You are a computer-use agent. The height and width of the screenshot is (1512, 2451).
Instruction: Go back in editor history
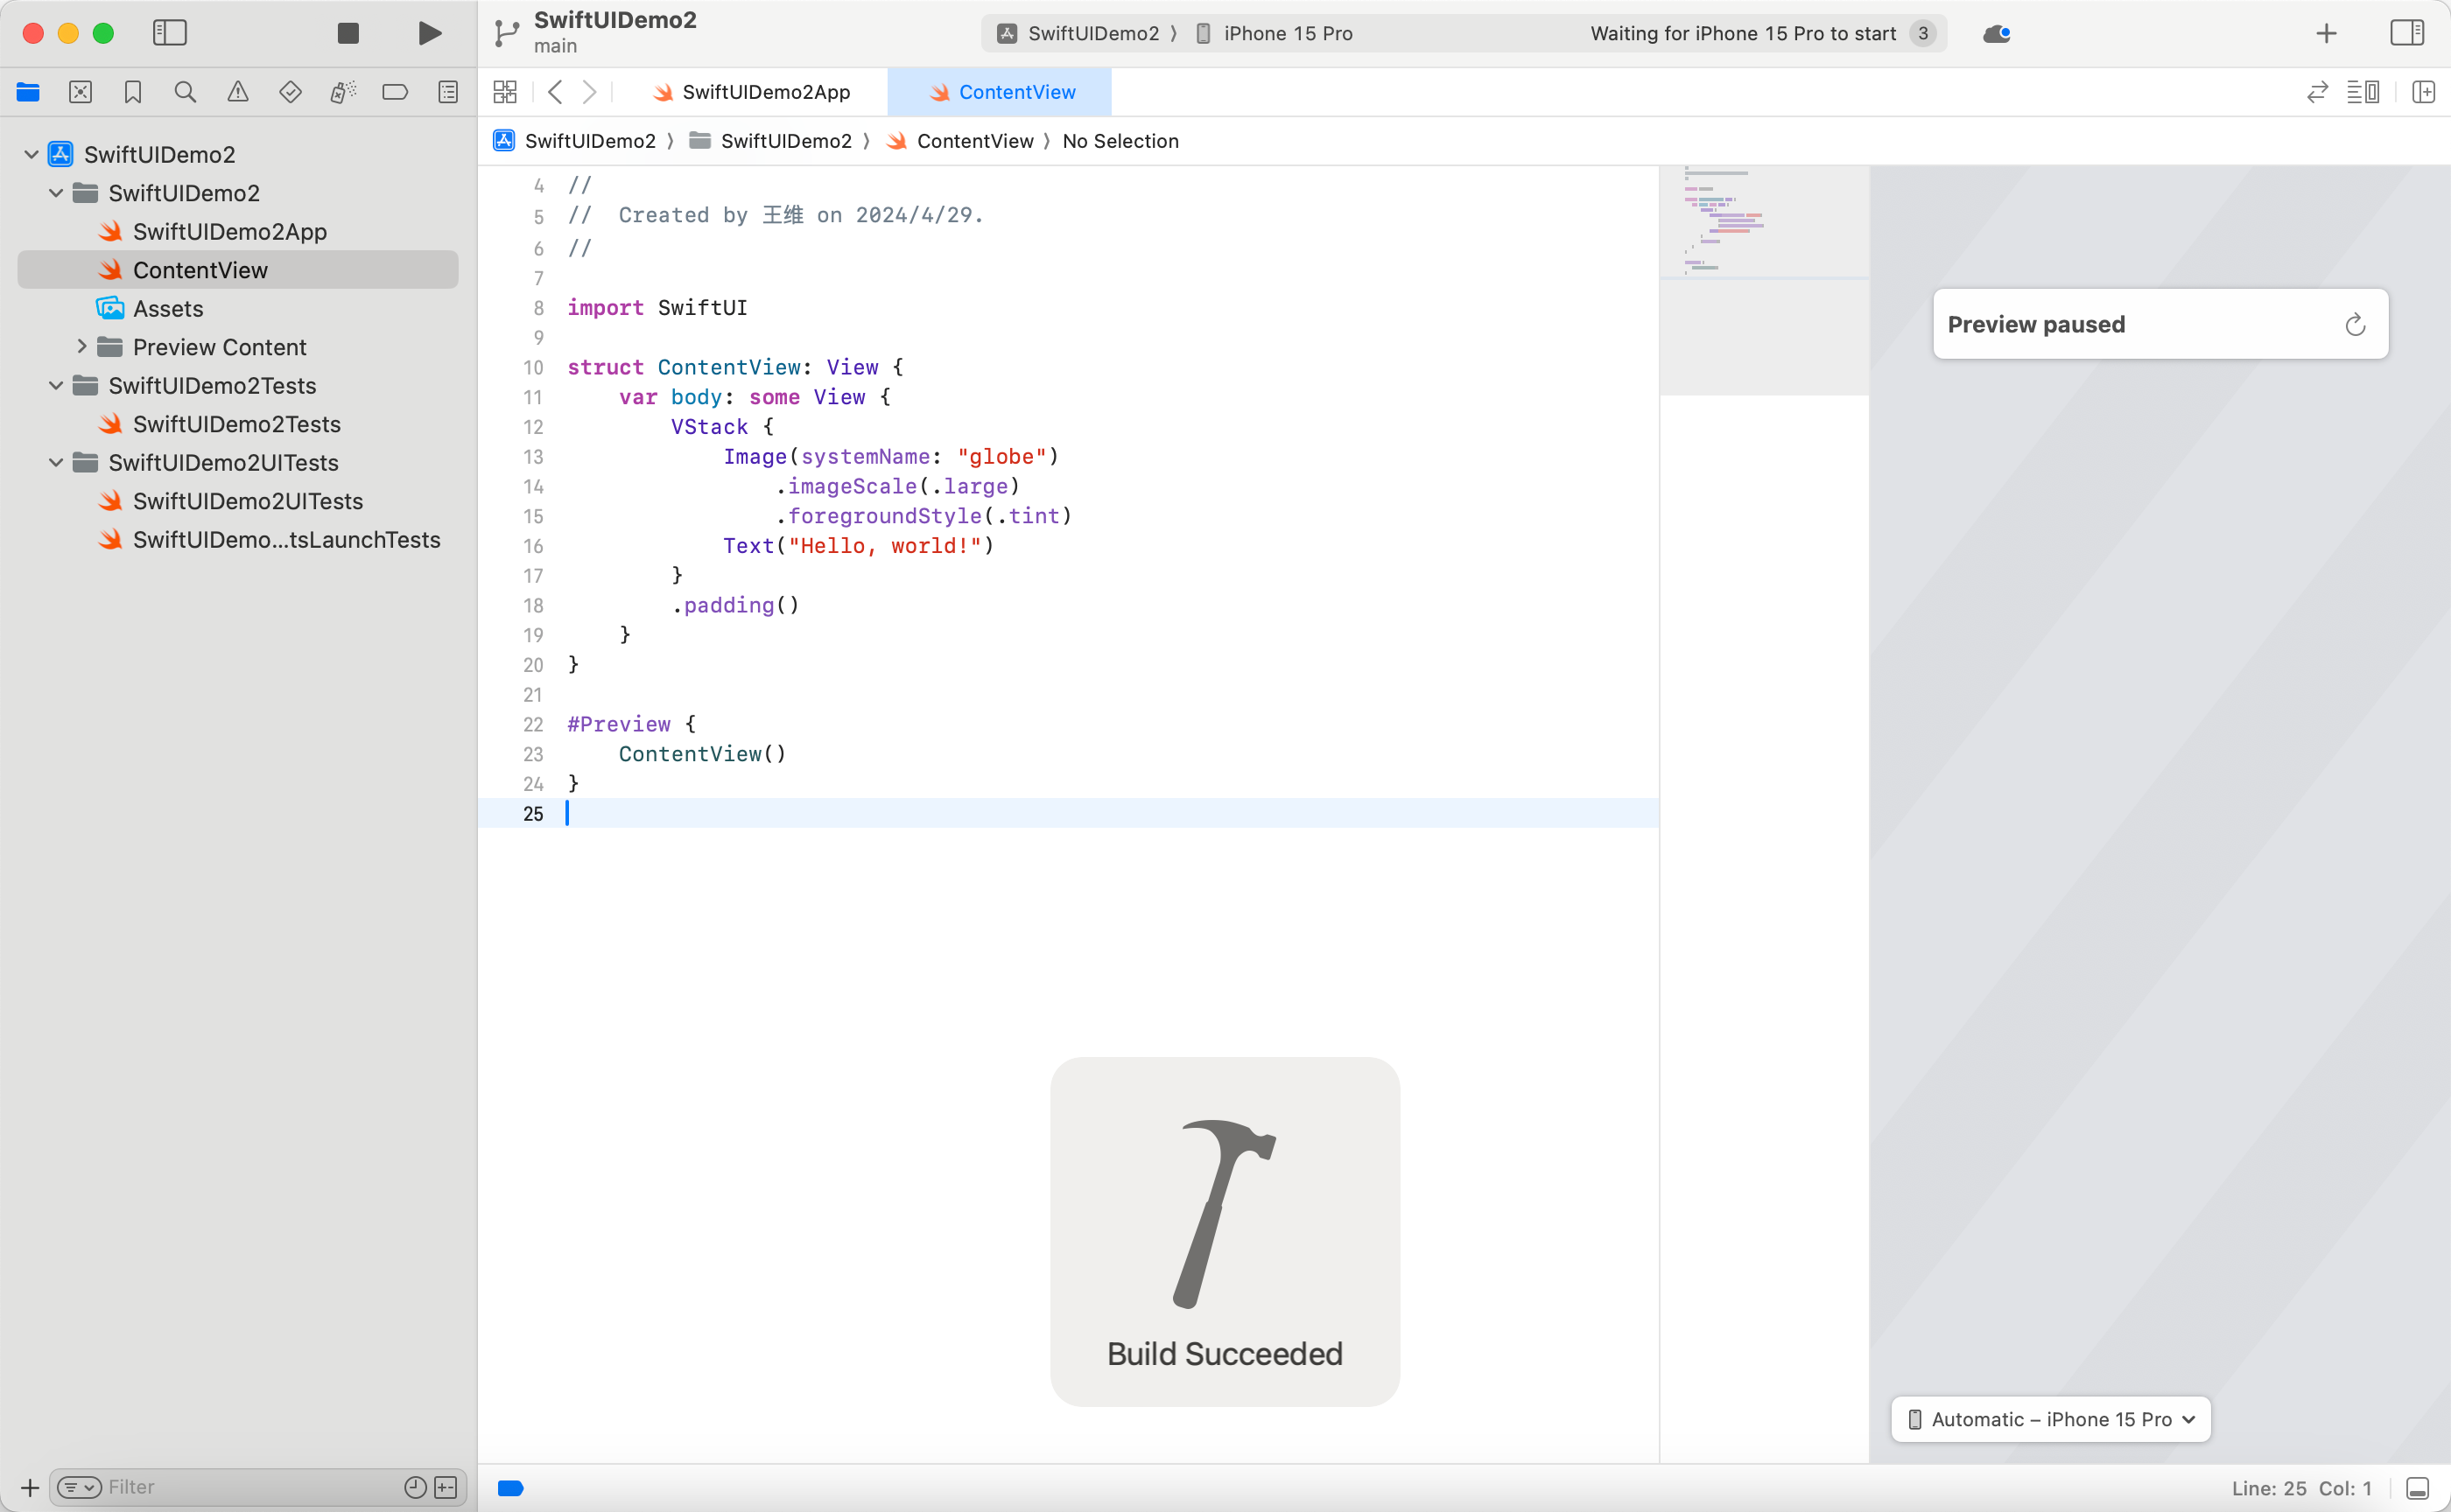tap(555, 92)
